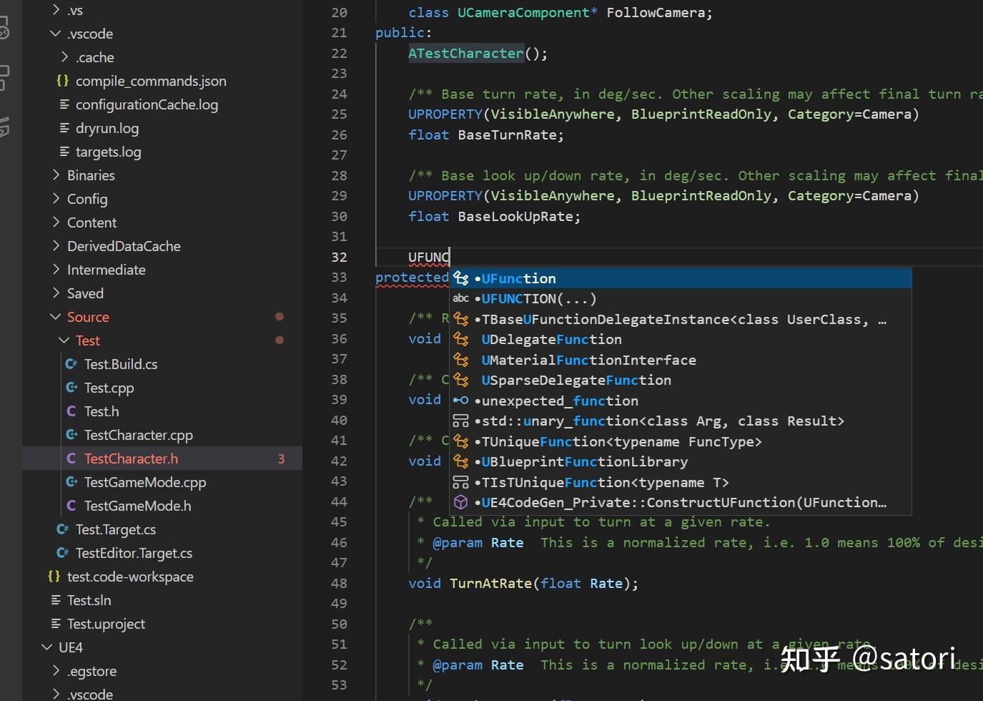This screenshot has width=983, height=701.
Task: Click the workspace icon next to test.code-workspace
Action: (x=54, y=577)
